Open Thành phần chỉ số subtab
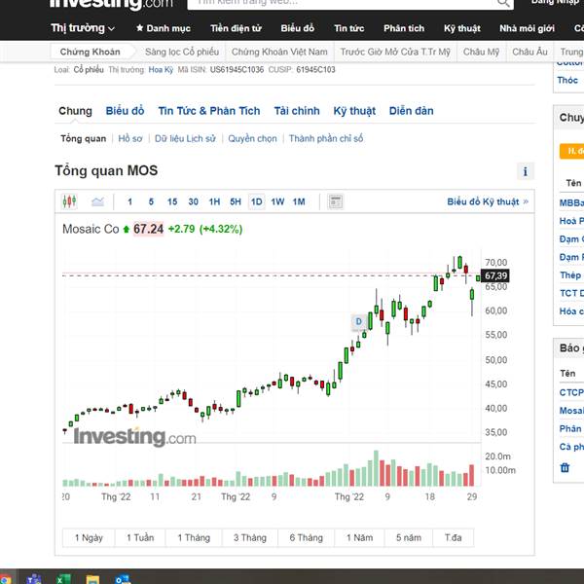Image resolution: width=584 pixels, height=584 pixels. click(326, 138)
